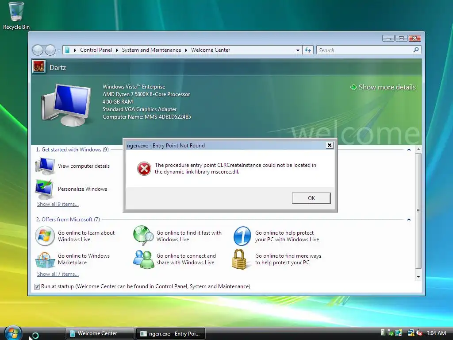This screenshot has height=340, width=453.
Task: Open the recent pages dropdown arrow
Action: click(59, 50)
